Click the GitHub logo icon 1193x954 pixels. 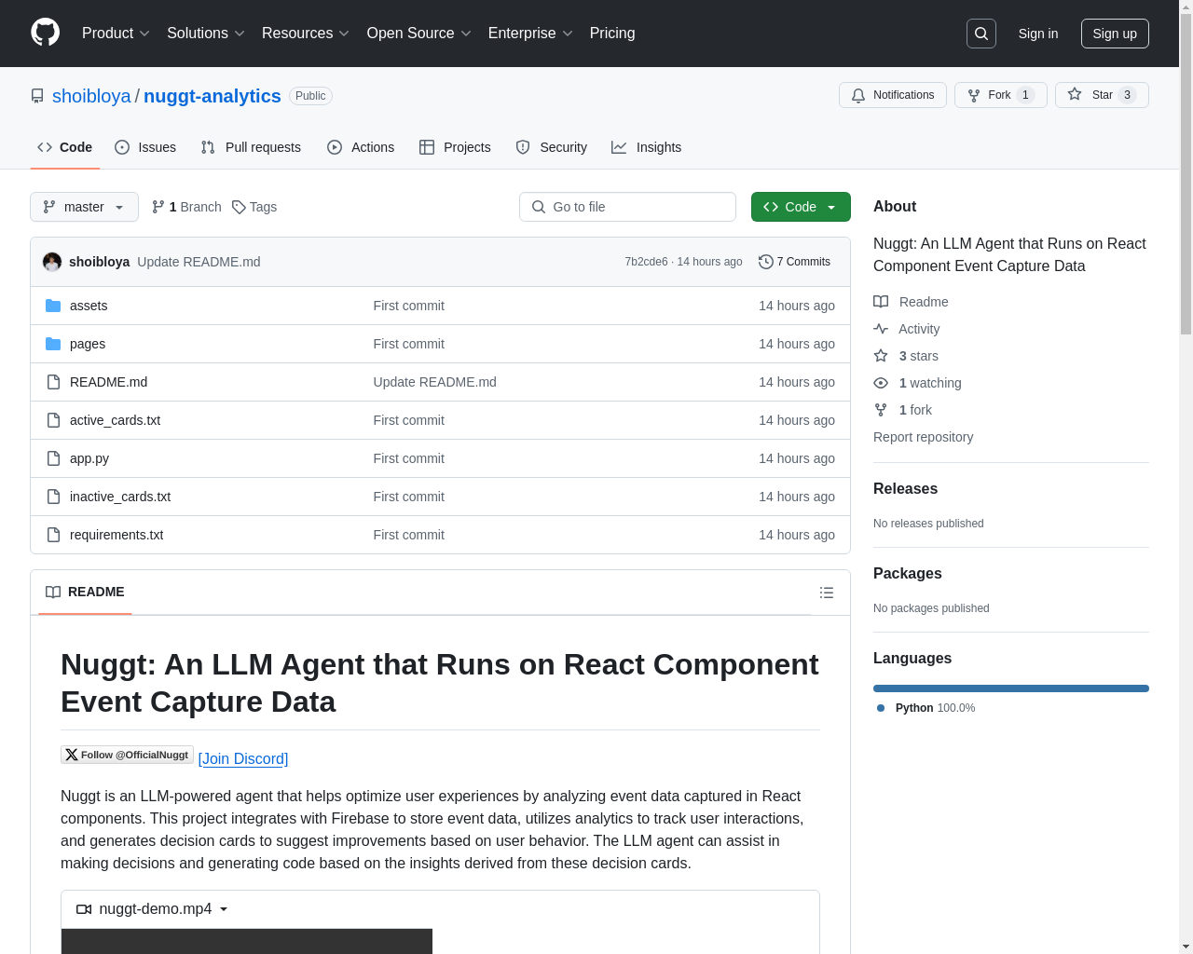45,33
